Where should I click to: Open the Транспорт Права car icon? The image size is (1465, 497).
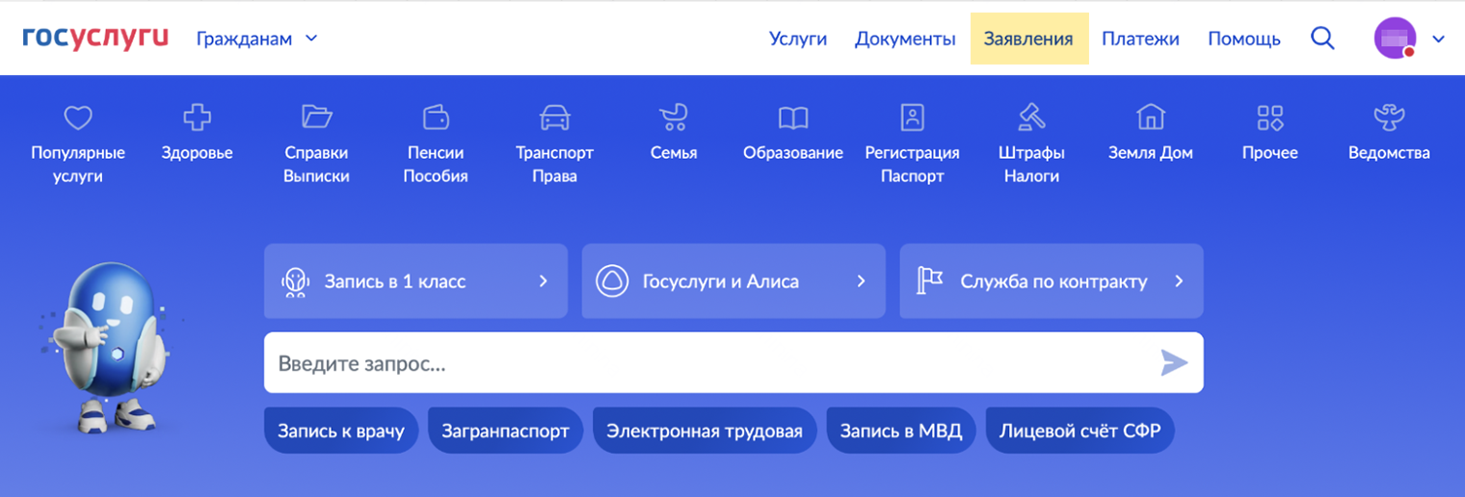[554, 118]
